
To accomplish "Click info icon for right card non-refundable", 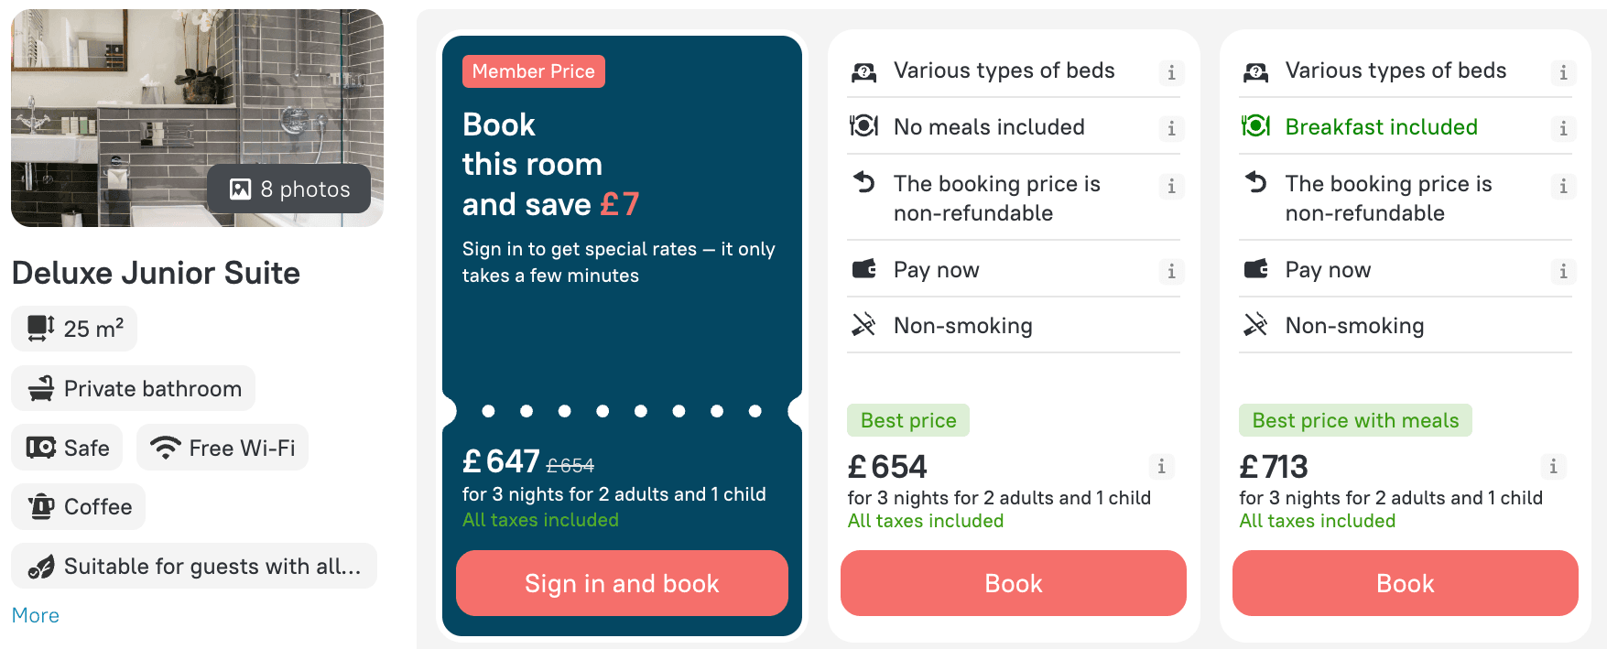I will click(1563, 186).
